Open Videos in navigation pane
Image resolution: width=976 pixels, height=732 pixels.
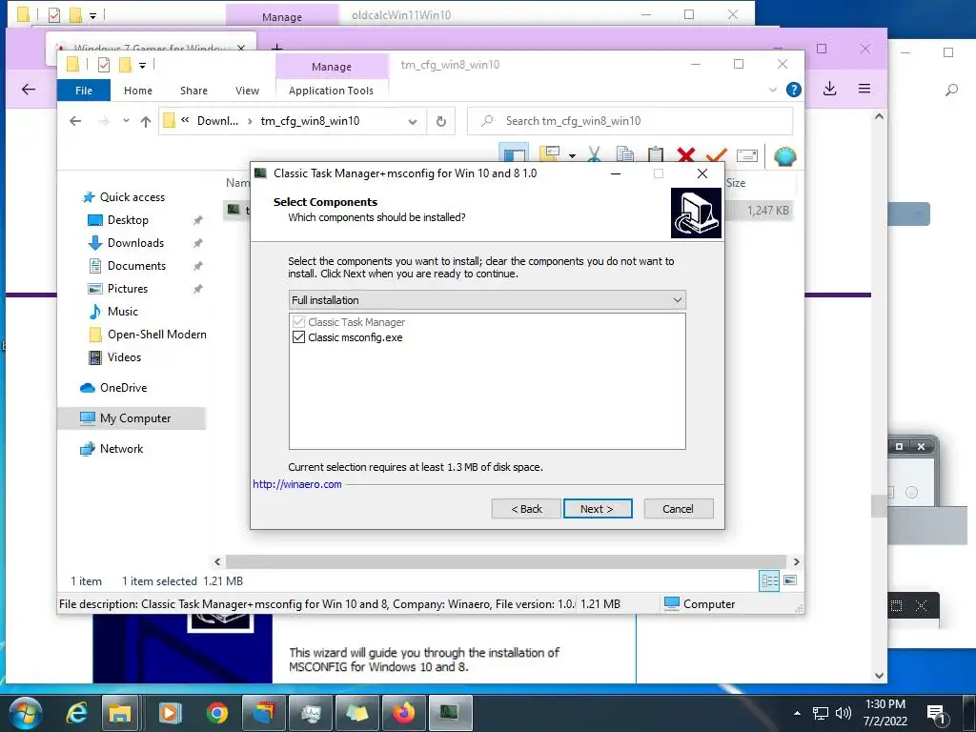coord(124,357)
